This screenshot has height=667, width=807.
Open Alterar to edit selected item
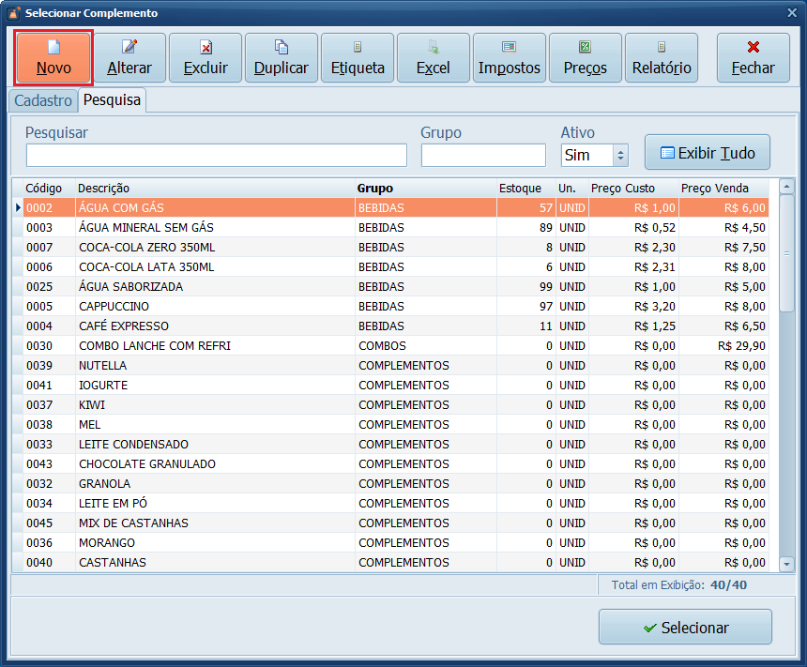pos(129,58)
